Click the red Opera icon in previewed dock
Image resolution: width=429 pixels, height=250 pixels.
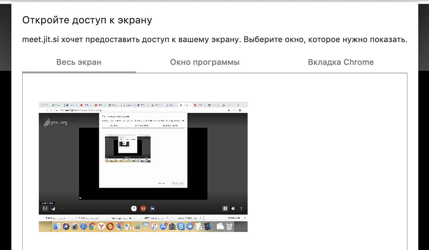tap(110, 227)
